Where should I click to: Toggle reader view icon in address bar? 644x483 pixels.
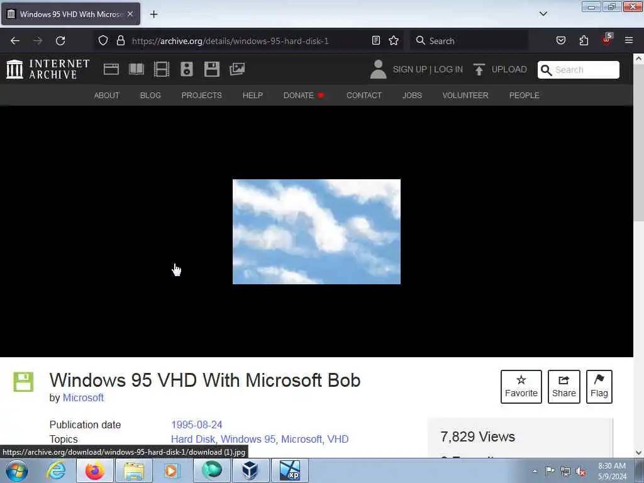pos(376,40)
